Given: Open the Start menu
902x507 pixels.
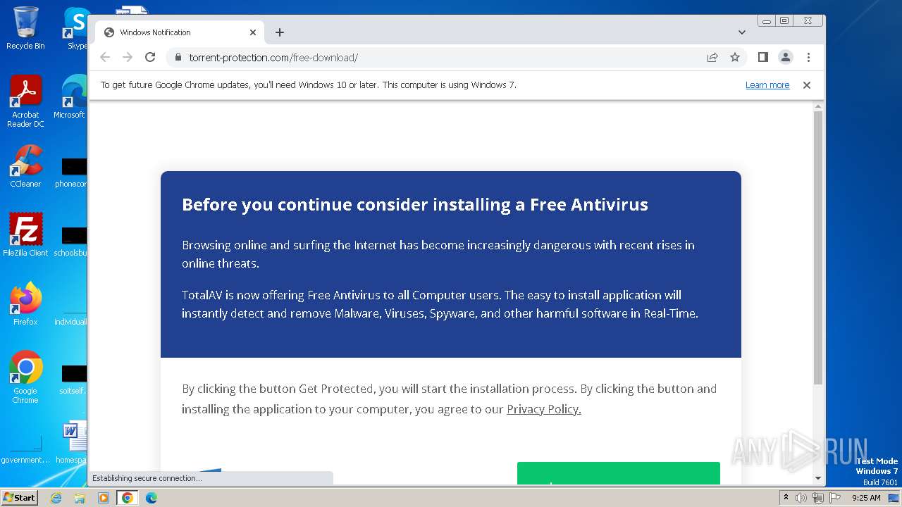Looking at the screenshot, I should coord(19,497).
